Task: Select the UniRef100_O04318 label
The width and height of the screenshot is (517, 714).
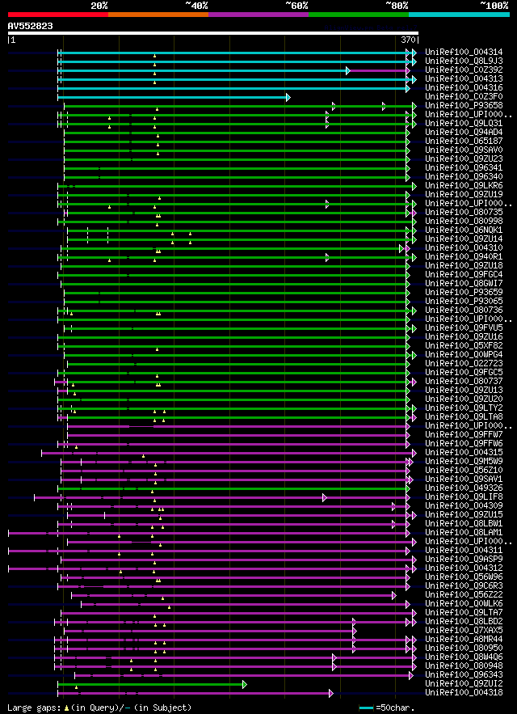Action: point(464,693)
